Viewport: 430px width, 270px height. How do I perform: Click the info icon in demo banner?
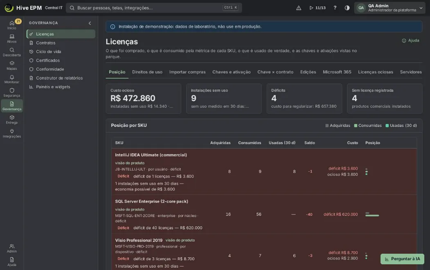pyautogui.click(x=113, y=27)
